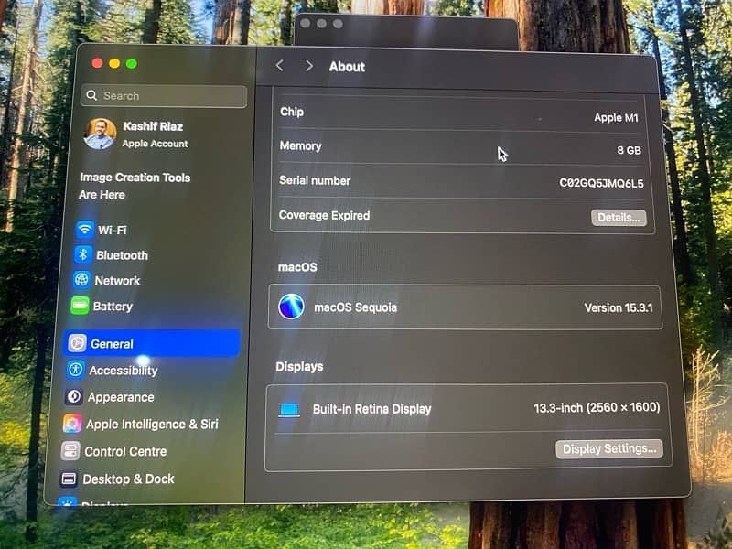Click the 8 GB memory value

pyautogui.click(x=629, y=150)
